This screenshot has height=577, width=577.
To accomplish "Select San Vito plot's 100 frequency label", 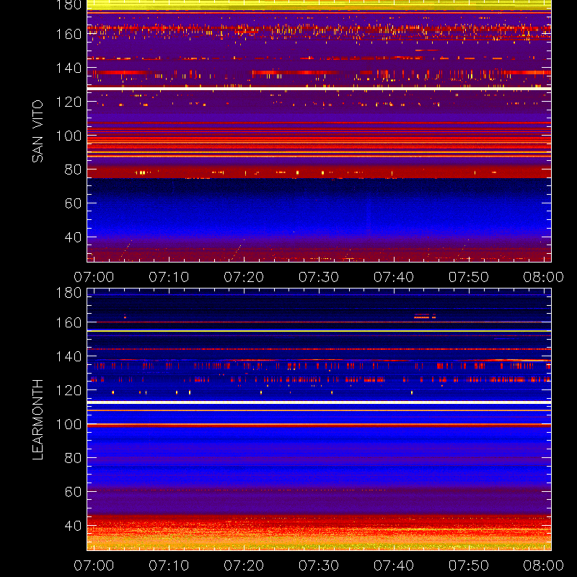I will pyautogui.click(x=69, y=136).
